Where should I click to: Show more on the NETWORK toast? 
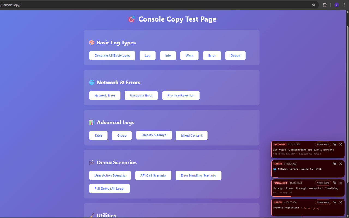coord(323,144)
